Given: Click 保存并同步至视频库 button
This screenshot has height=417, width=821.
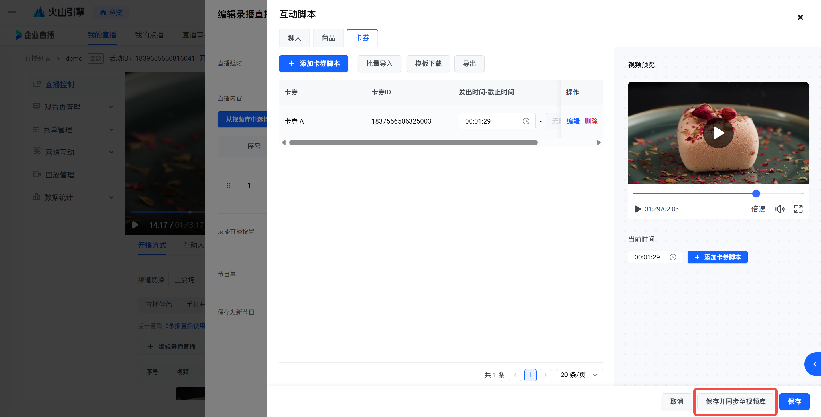Looking at the screenshot, I should [x=735, y=401].
